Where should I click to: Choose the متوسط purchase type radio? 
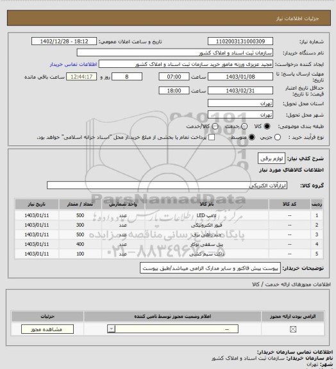[x=251, y=137]
